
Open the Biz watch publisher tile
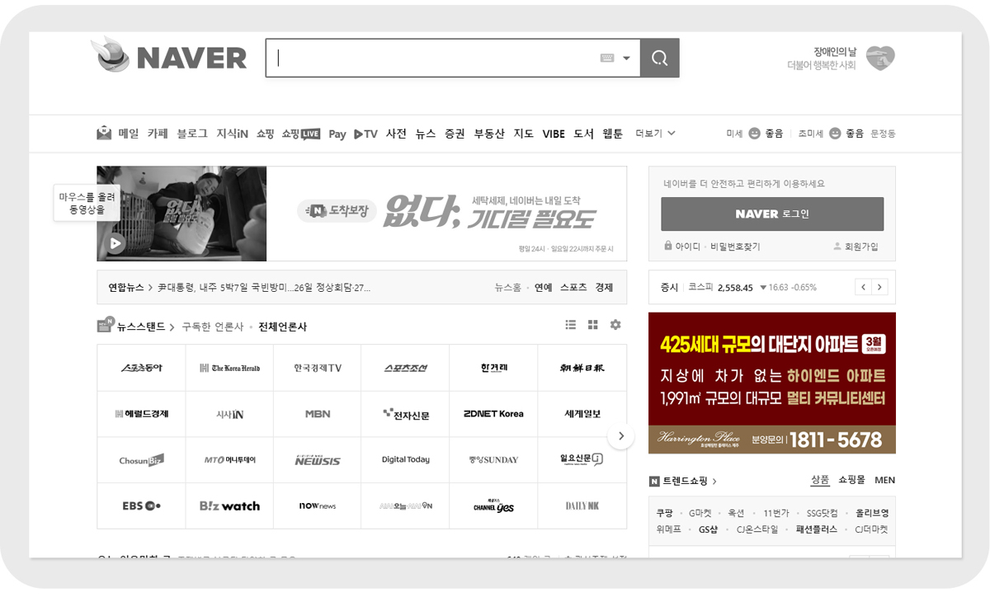pos(229,505)
